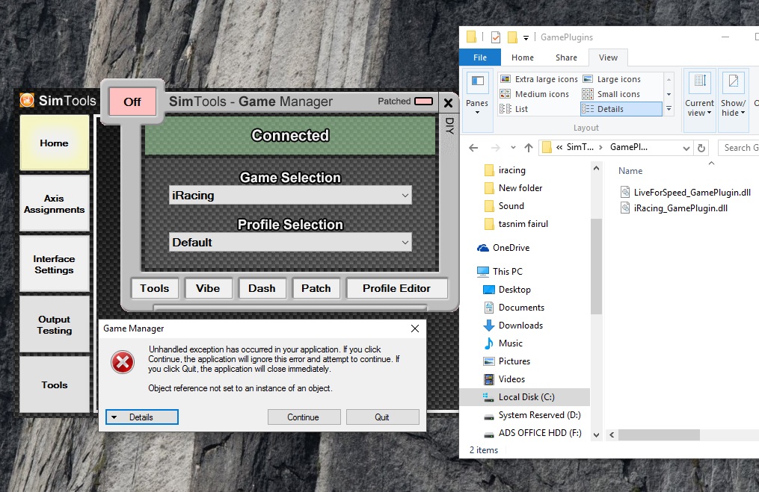Choose Extra large icons layout
The height and width of the screenshot is (492, 759).
[x=538, y=79]
